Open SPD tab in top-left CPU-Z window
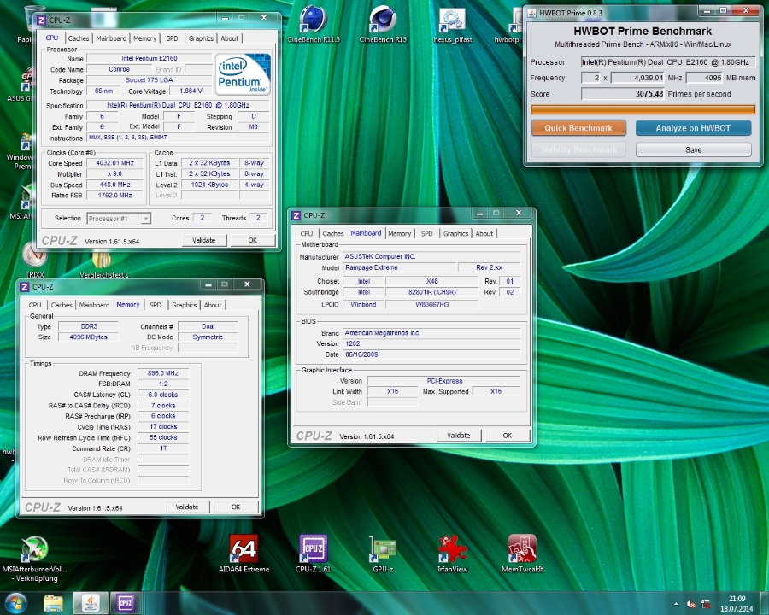The image size is (769, 615). (172, 38)
